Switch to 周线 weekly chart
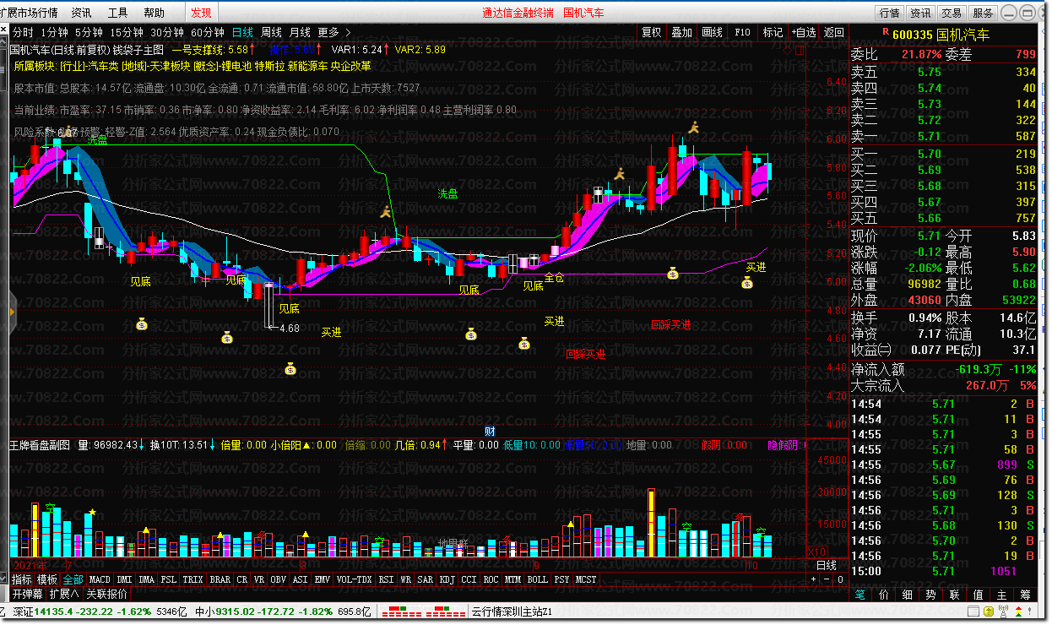This screenshot has height=625, width=1052. tap(271, 33)
